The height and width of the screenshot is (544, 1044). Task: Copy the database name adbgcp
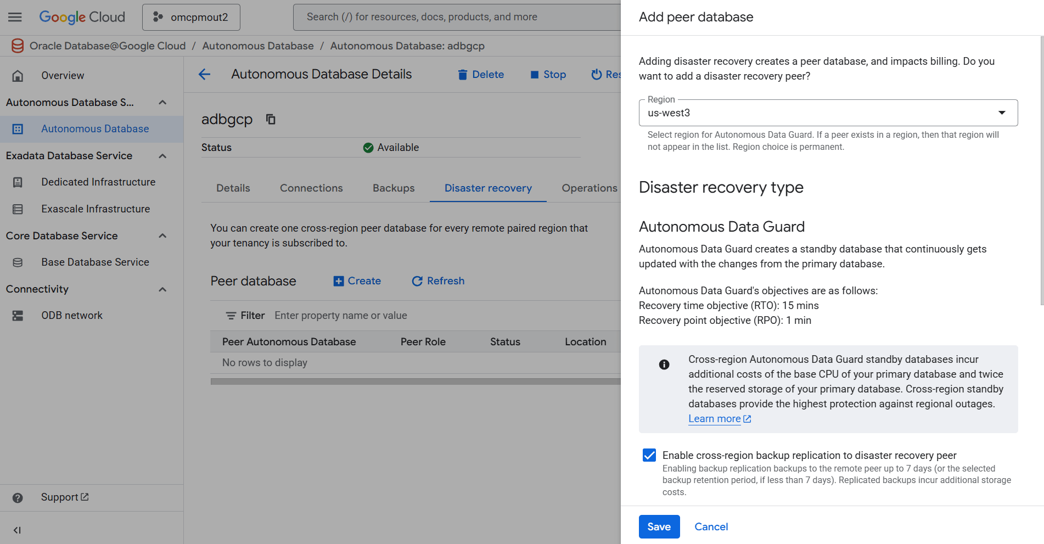[x=270, y=119]
